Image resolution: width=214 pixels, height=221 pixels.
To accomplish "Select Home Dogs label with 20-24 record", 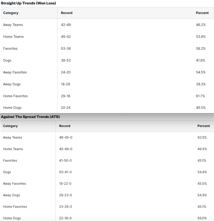I will click(12, 108).
